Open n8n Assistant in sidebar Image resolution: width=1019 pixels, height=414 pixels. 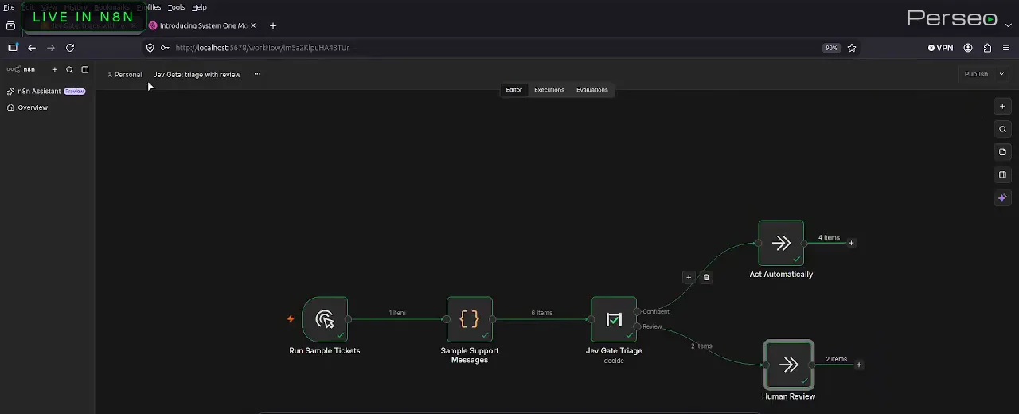coord(45,91)
